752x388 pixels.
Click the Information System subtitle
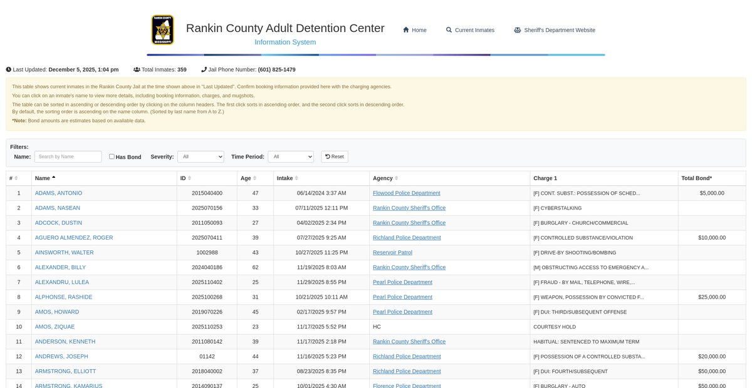[x=285, y=42]
